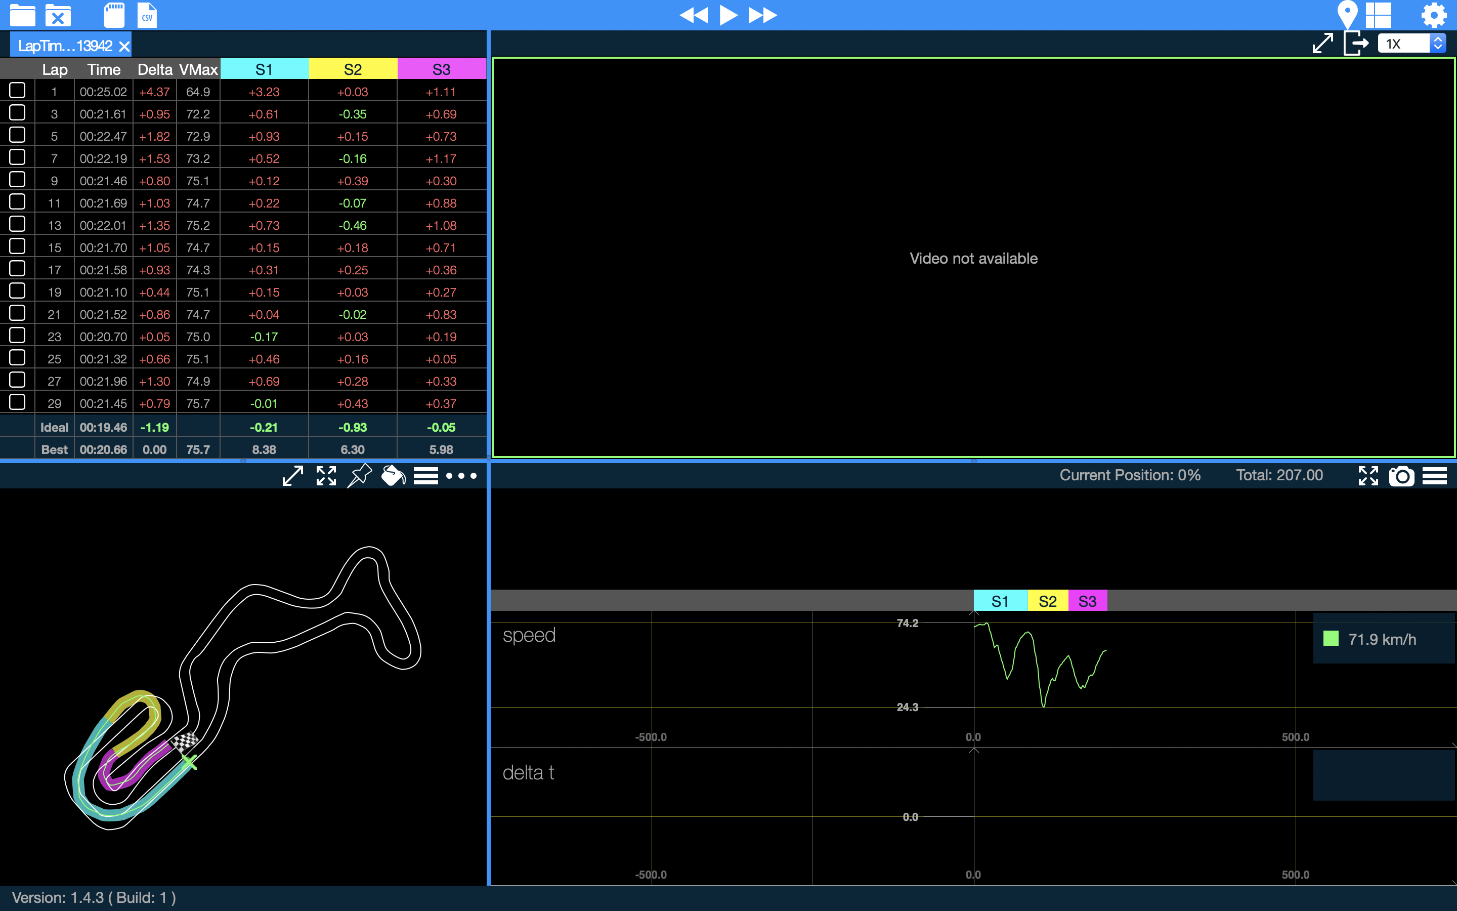Click the pin icon in map toolbar
The image size is (1457, 911).
[359, 476]
